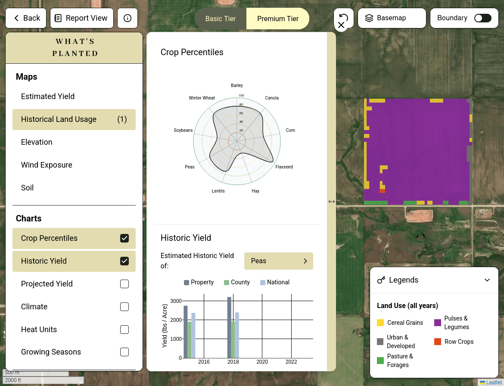Collapse the Legends panel chevron
Screen dimensions: 504x386
[487, 280]
